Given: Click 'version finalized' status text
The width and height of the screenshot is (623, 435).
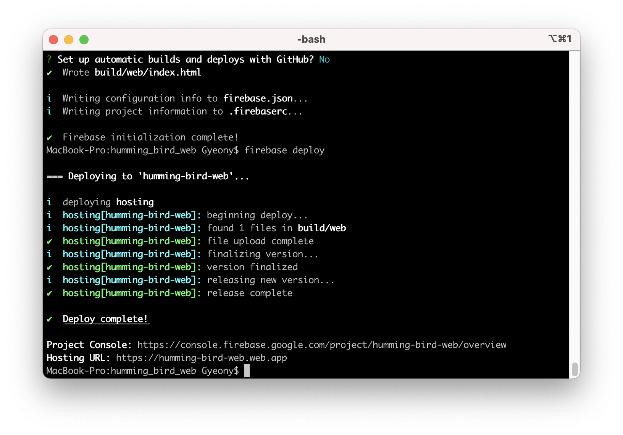Looking at the screenshot, I should click(252, 267).
